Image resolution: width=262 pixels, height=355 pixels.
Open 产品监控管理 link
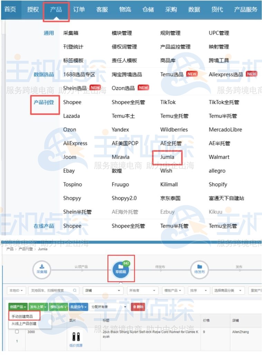[175, 47]
